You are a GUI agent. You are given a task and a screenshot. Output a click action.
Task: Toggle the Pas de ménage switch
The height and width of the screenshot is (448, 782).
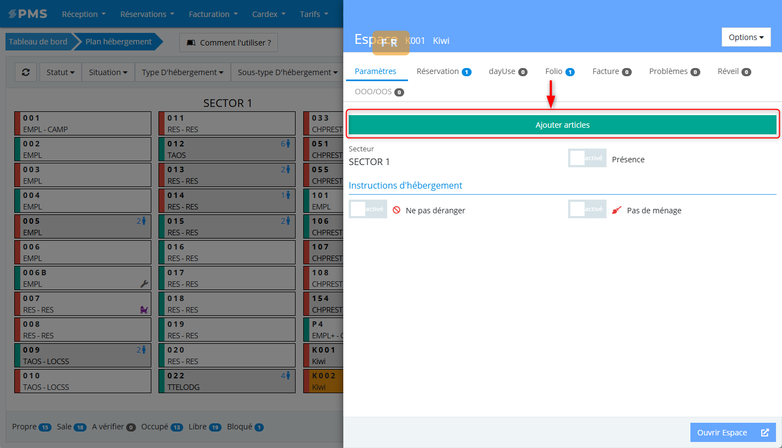point(587,209)
